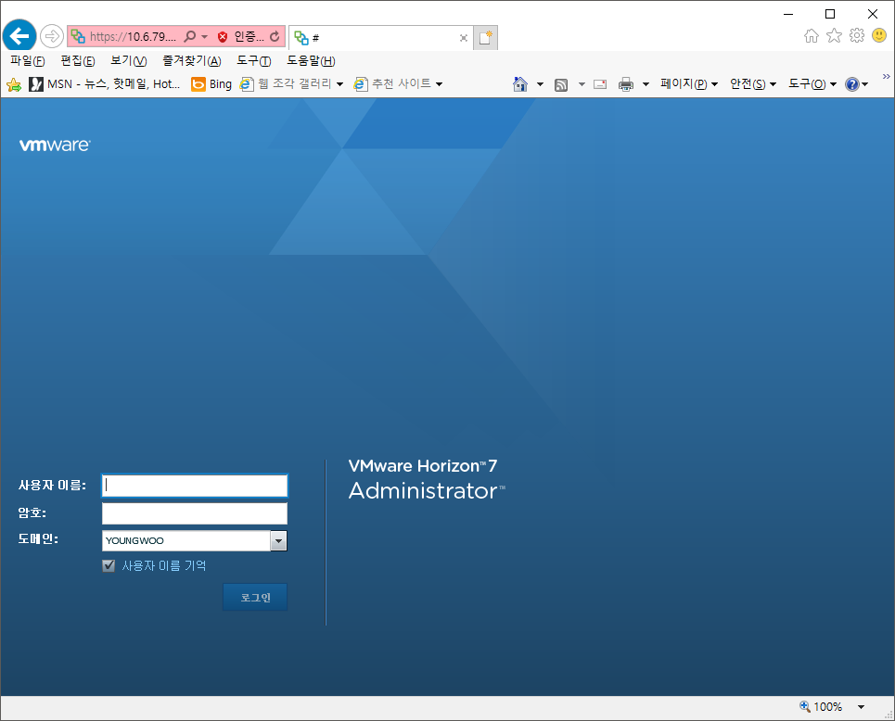Select the browser tab titled #
Viewport: 895px width, 721px height.
(380, 38)
